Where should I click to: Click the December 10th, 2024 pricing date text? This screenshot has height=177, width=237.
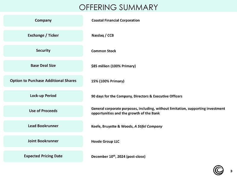pos(118,156)
